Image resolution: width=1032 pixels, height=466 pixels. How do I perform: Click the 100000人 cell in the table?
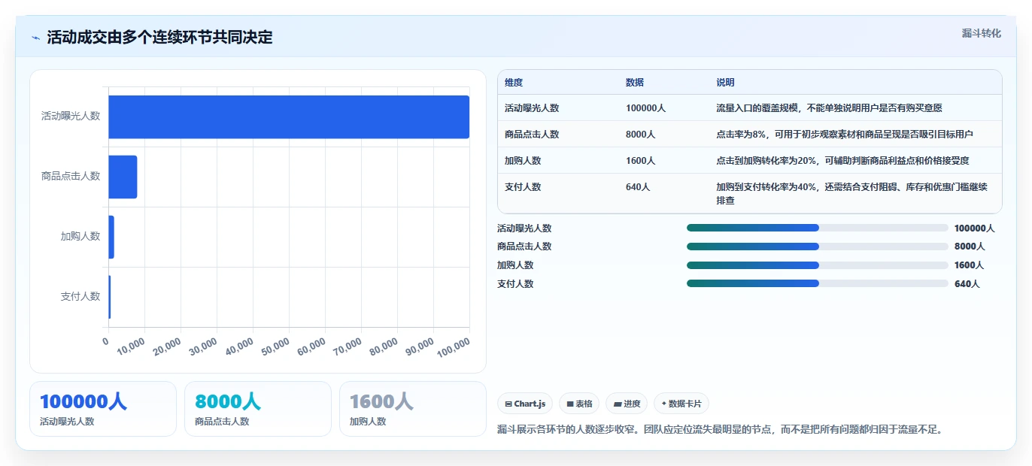645,107
